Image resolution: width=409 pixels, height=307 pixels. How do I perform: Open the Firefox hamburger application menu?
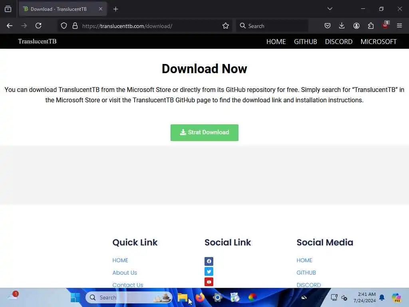399,26
